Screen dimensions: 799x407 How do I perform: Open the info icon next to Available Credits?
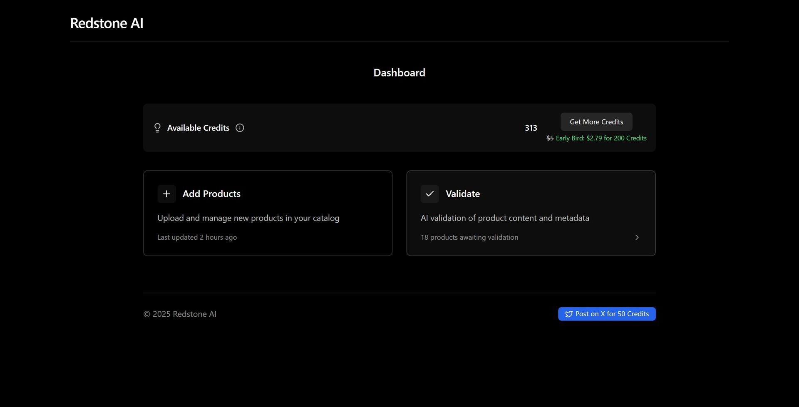click(x=240, y=128)
